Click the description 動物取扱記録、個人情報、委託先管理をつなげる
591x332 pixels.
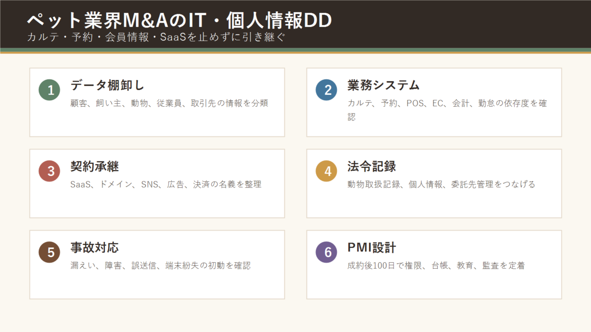tap(441, 184)
